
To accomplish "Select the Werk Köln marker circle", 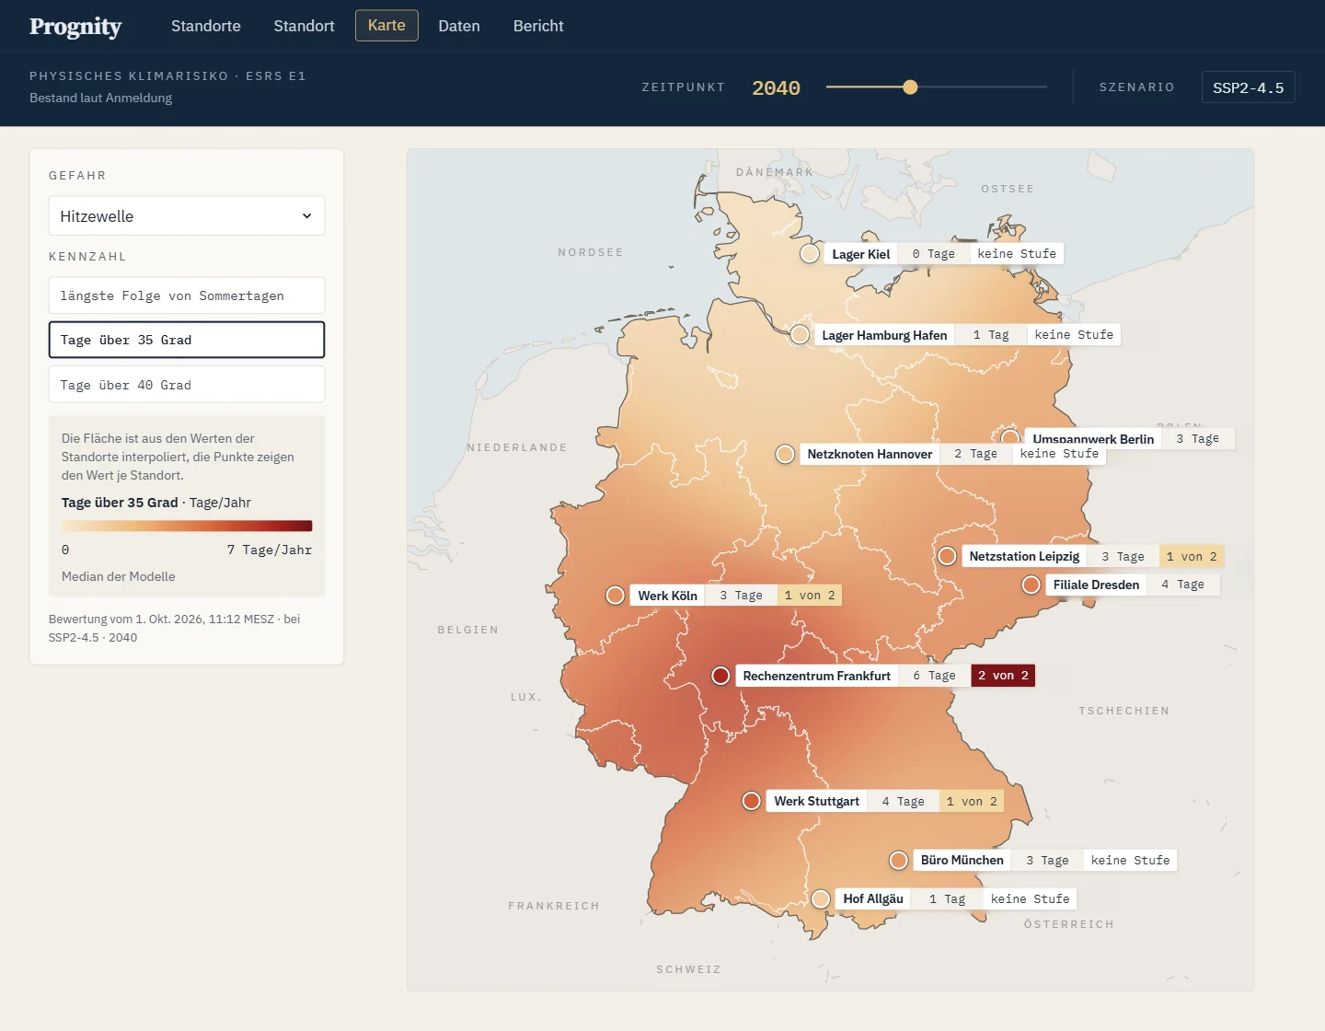I will click(x=616, y=596).
